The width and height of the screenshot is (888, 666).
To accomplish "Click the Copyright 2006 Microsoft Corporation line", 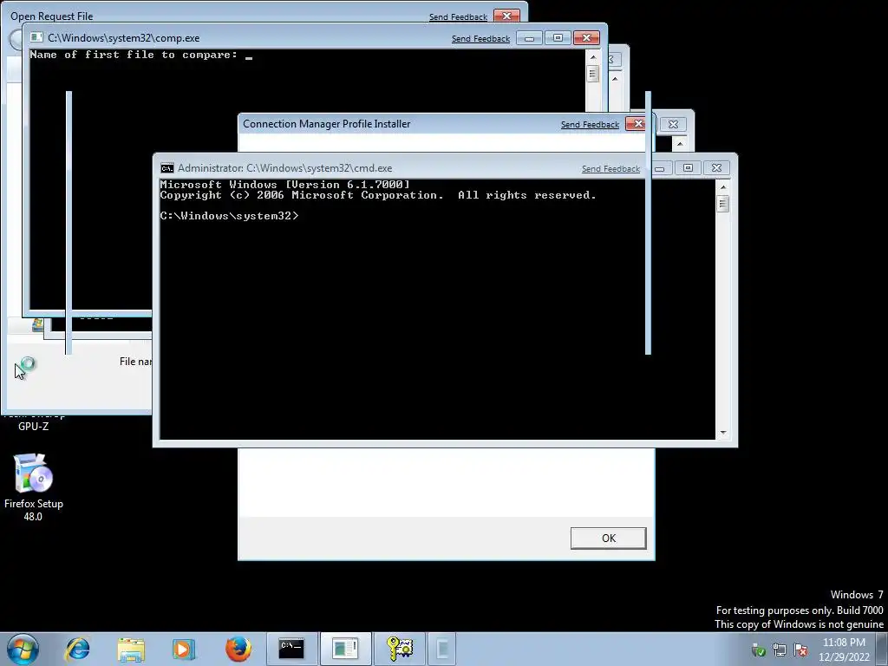I will click(378, 195).
